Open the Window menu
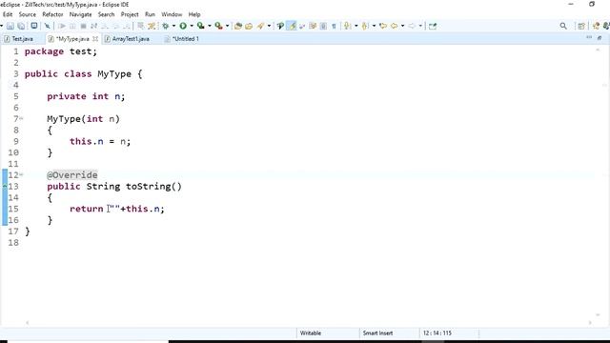 172,14
